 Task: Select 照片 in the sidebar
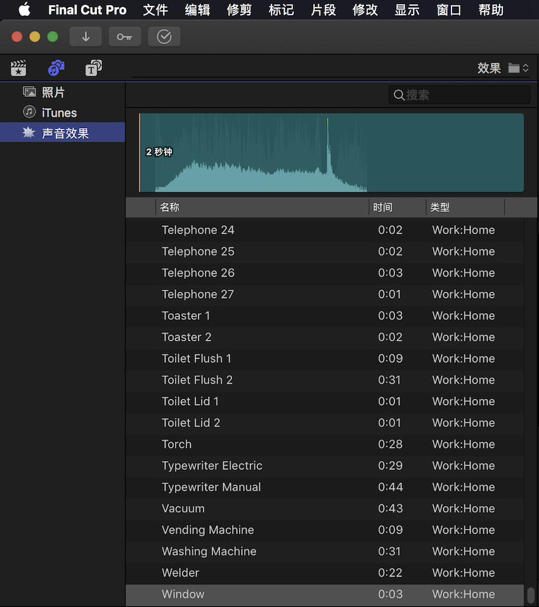pyautogui.click(x=62, y=92)
